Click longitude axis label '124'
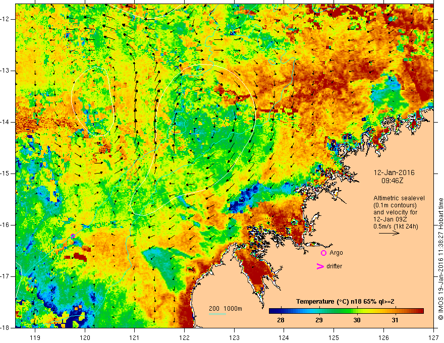The image size is (444, 343). [x=284, y=337]
